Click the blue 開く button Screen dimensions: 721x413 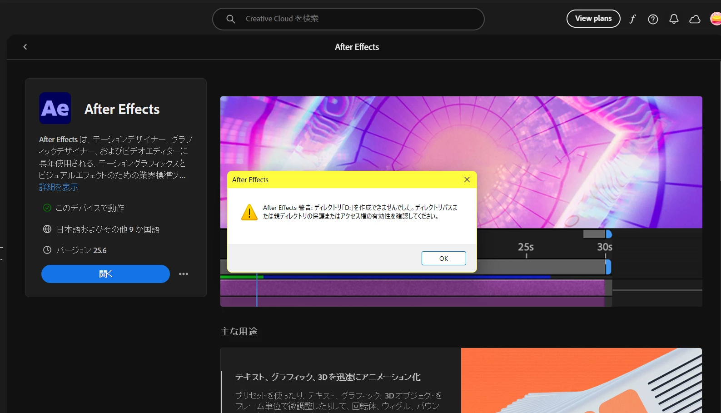click(x=105, y=274)
